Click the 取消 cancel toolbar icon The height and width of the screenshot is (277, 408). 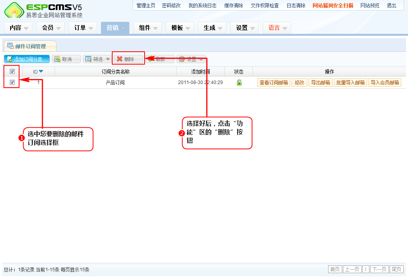tap(57, 59)
